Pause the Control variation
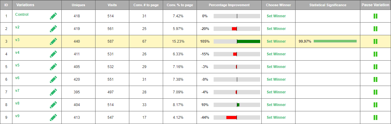The height and width of the screenshot is (124, 391). (x=375, y=16)
